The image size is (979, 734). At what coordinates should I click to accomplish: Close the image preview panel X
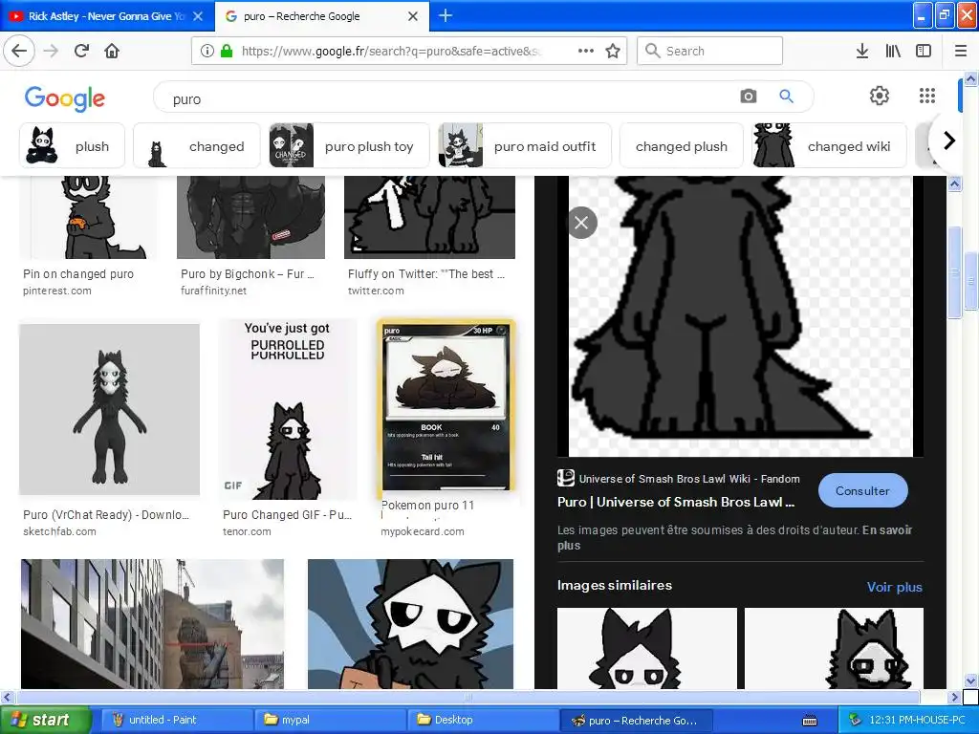tap(582, 223)
